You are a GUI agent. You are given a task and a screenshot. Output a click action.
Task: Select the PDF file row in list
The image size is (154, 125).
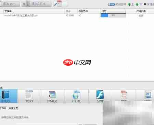[x=77, y=15]
